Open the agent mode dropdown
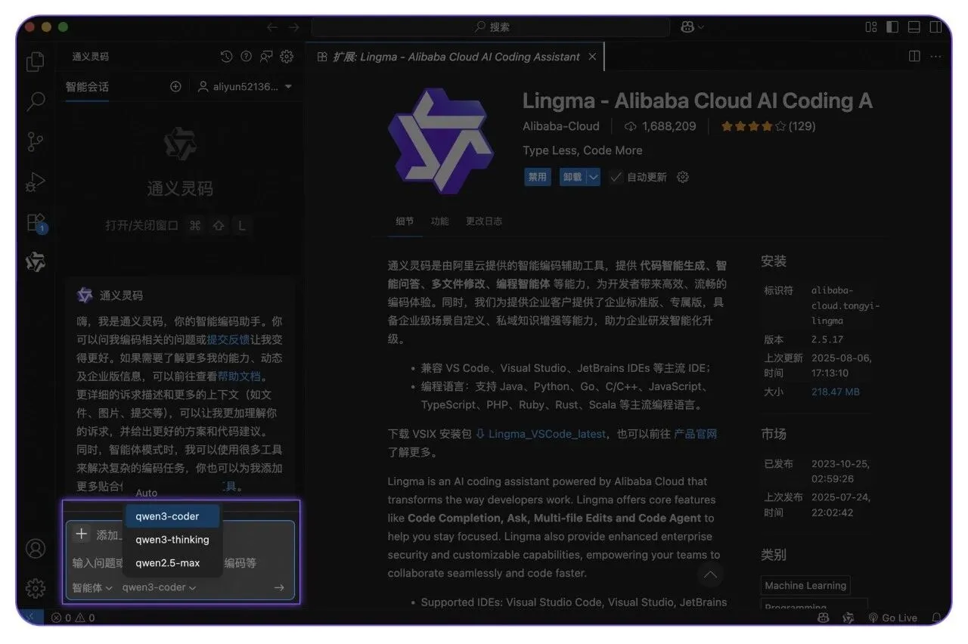This screenshot has width=968, height=644. tap(92, 587)
